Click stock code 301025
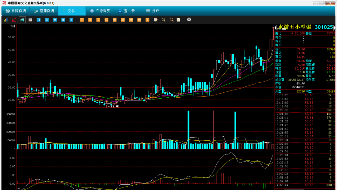337x190 pixels. [324, 27]
